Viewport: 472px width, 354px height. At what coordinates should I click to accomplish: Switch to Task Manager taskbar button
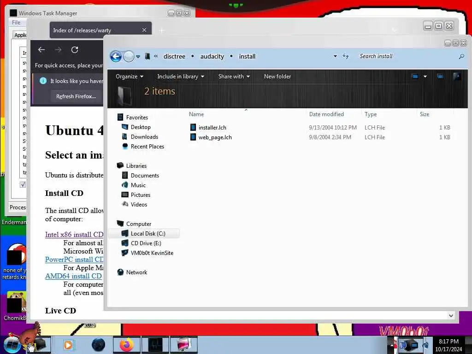pos(155,345)
